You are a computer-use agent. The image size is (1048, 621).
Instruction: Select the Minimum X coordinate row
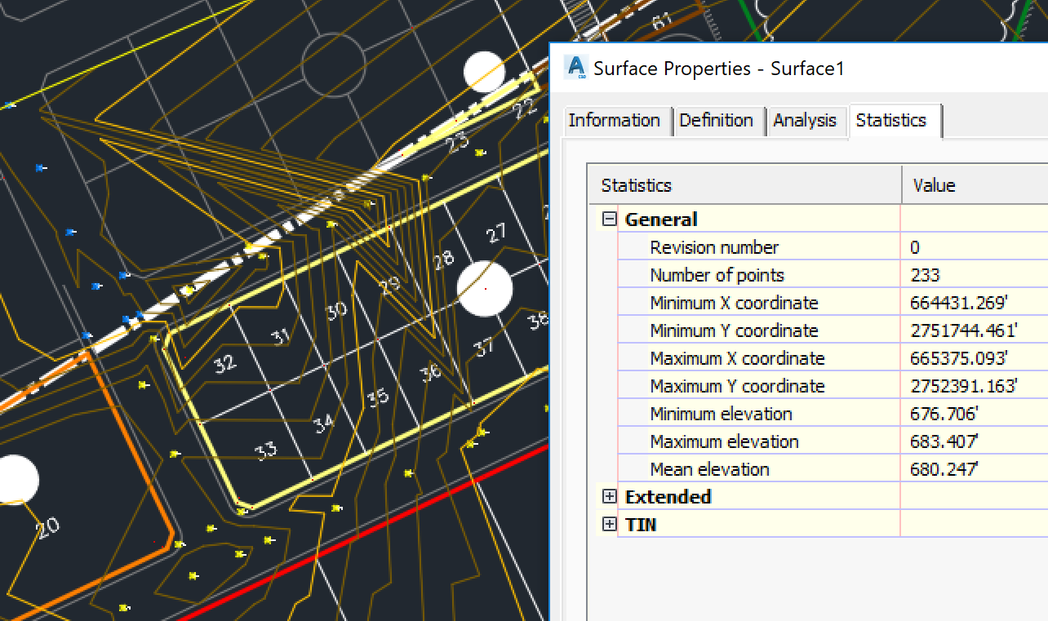click(x=733, y=303)
